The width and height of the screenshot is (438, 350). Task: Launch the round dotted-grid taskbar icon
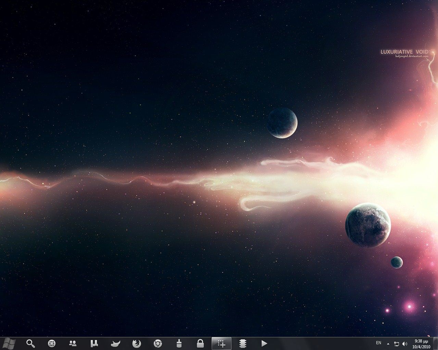tap(52, 343)
